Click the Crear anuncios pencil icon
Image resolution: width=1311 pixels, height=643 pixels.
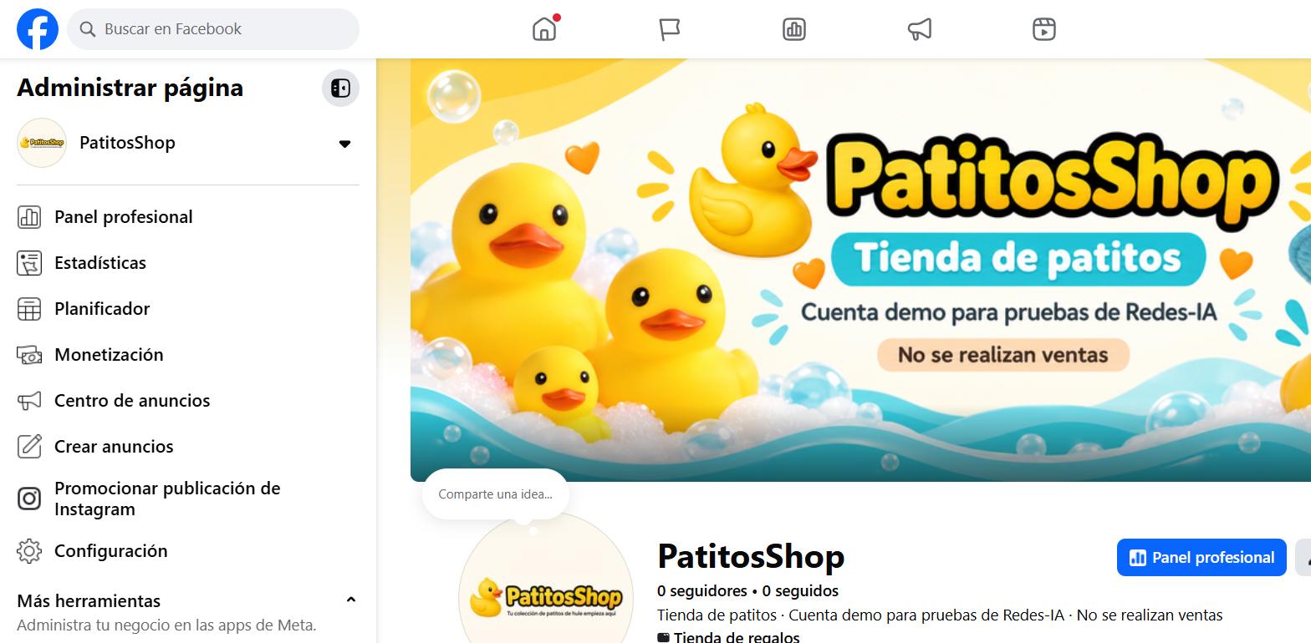[x=29, y=447]
